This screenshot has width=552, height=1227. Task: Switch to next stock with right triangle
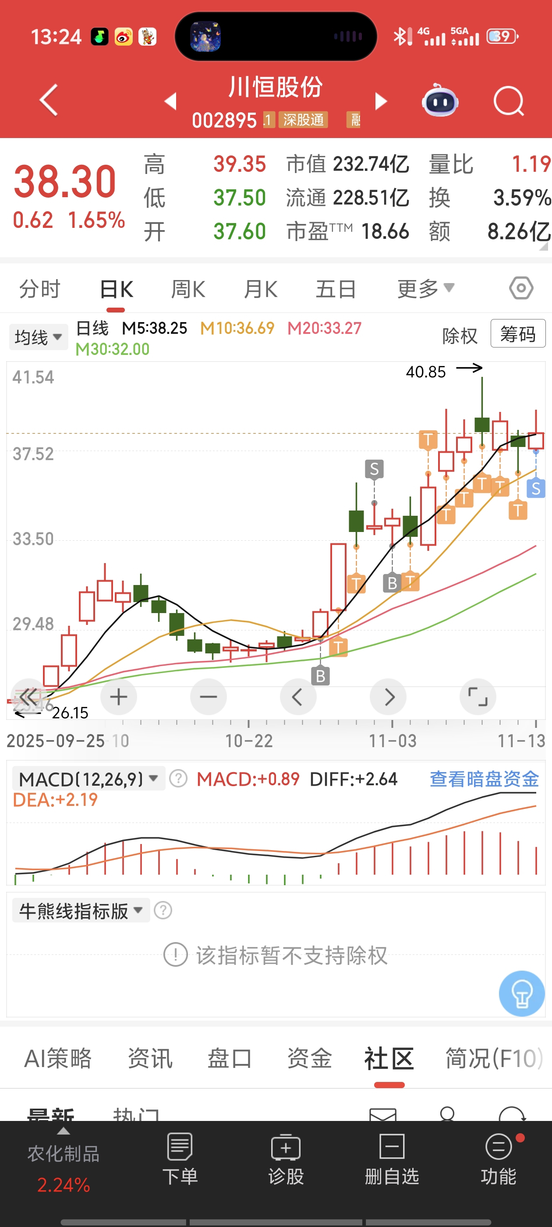coord(381,101)
